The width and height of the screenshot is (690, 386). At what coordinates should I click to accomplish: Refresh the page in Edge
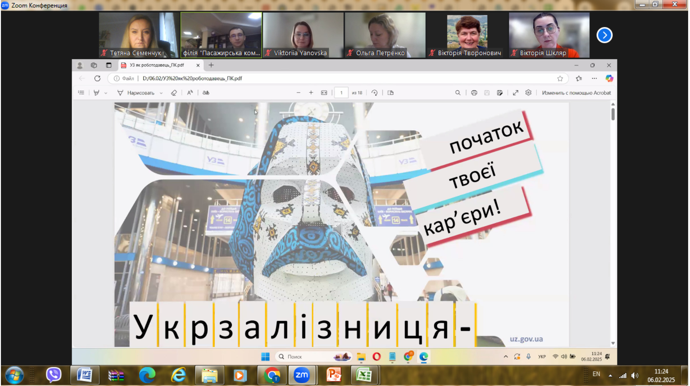tap(97, 78)
